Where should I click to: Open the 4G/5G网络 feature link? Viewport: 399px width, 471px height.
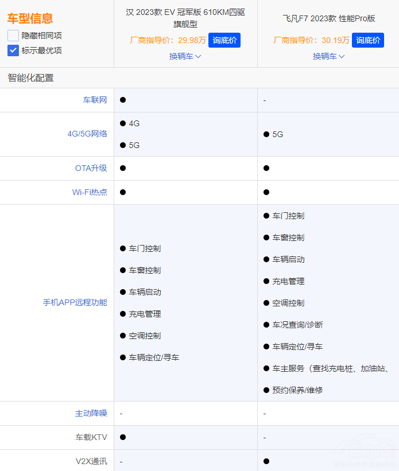[87, 134]
